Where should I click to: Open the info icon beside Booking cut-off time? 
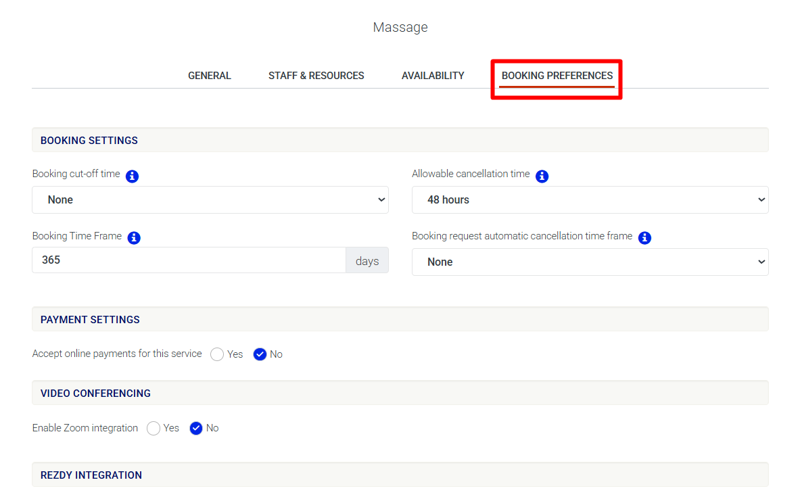(x=132, y=176)
